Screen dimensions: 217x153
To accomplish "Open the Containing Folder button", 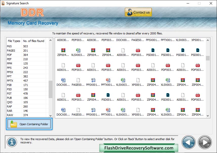I will pos(29,124).
